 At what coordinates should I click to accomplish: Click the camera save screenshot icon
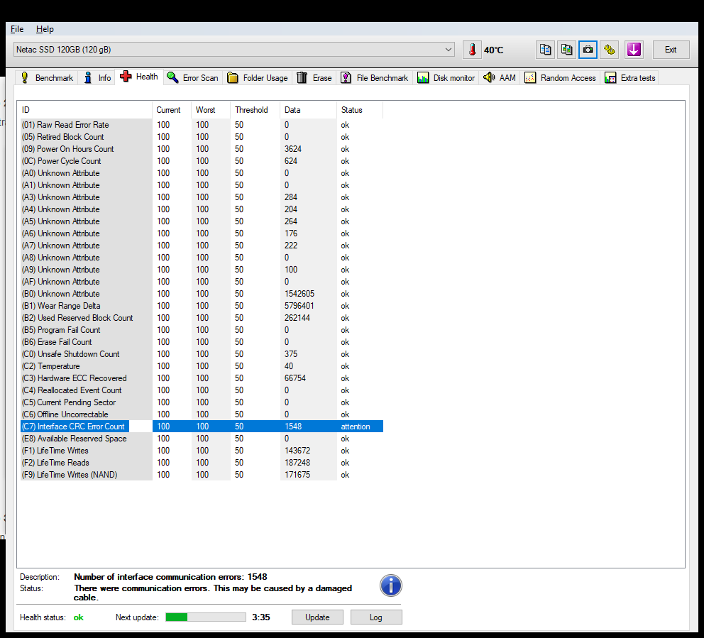(588, 50)
